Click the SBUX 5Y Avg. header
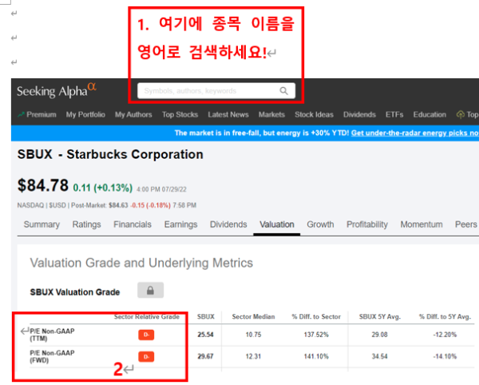The image size is (479, 385). pos(380,317)
